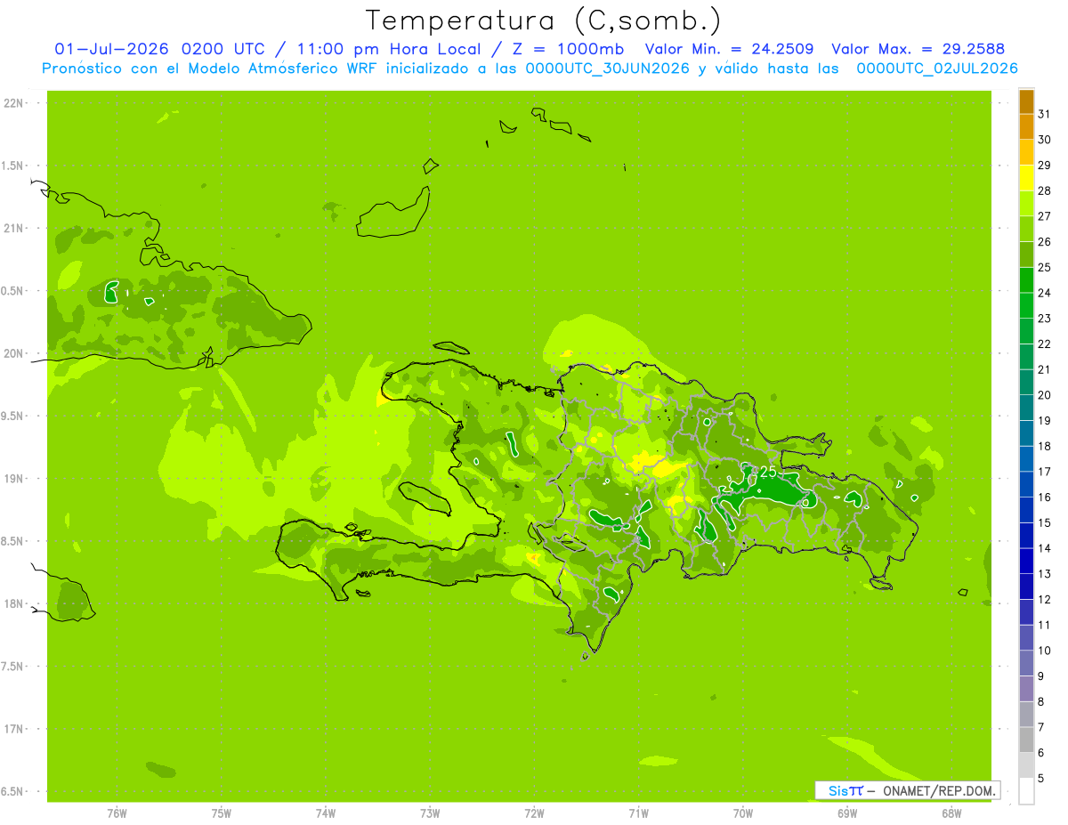Click the colorbar swatch between 26 and 27
Screen dimensions: 1068x825
[1026, 229]
